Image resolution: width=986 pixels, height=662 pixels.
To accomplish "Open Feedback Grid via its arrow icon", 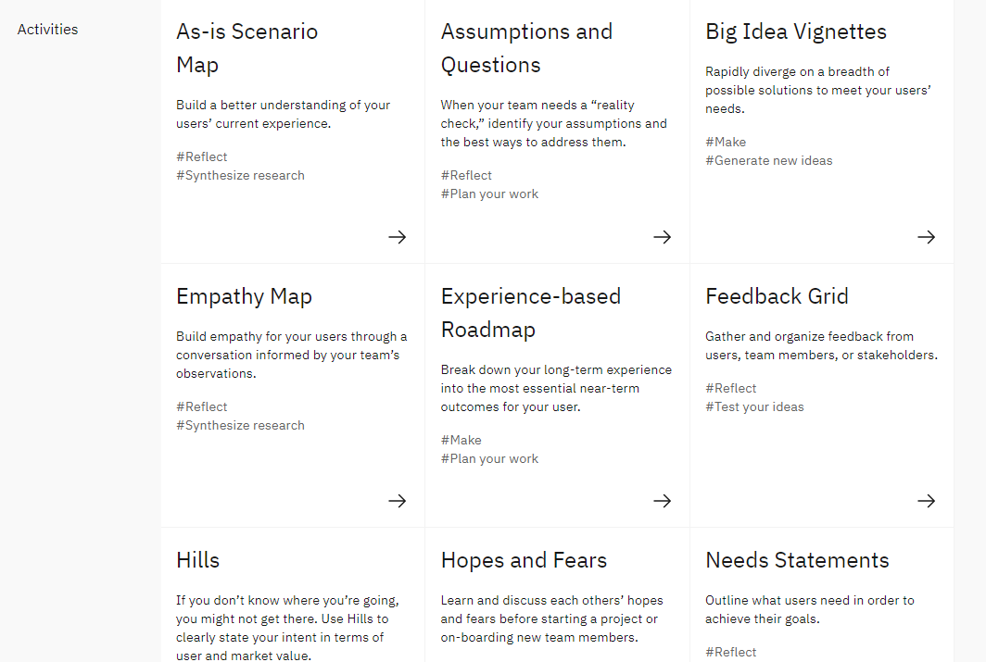I will click(926, 501).
